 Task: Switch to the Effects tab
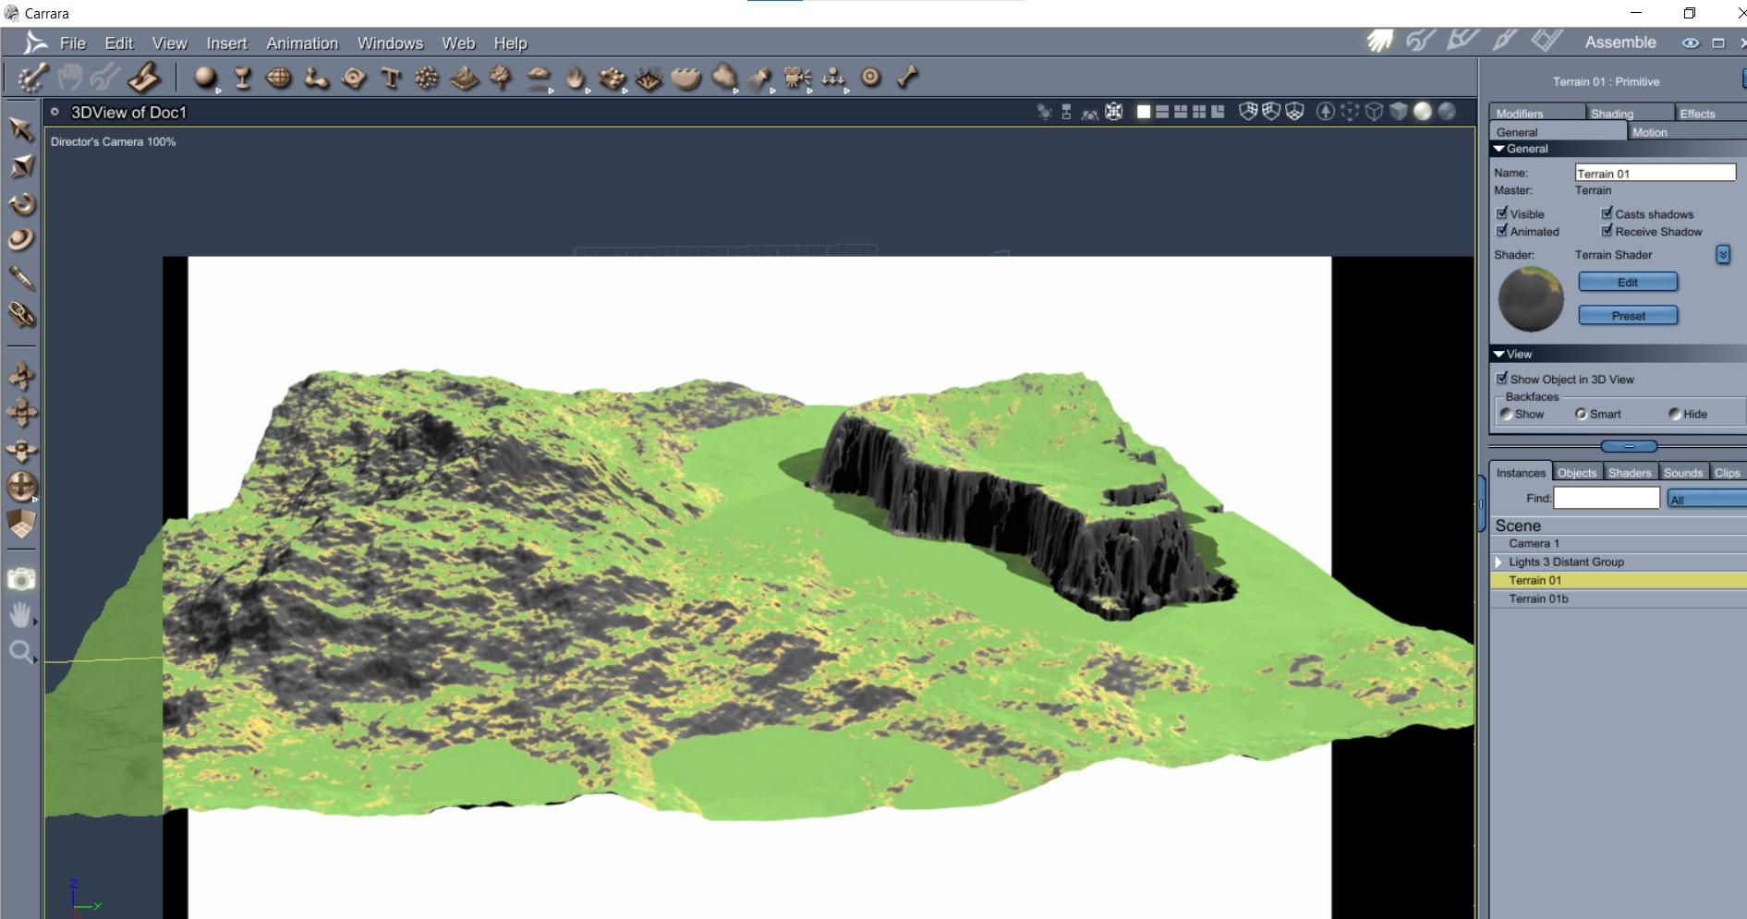[1709, 113]
